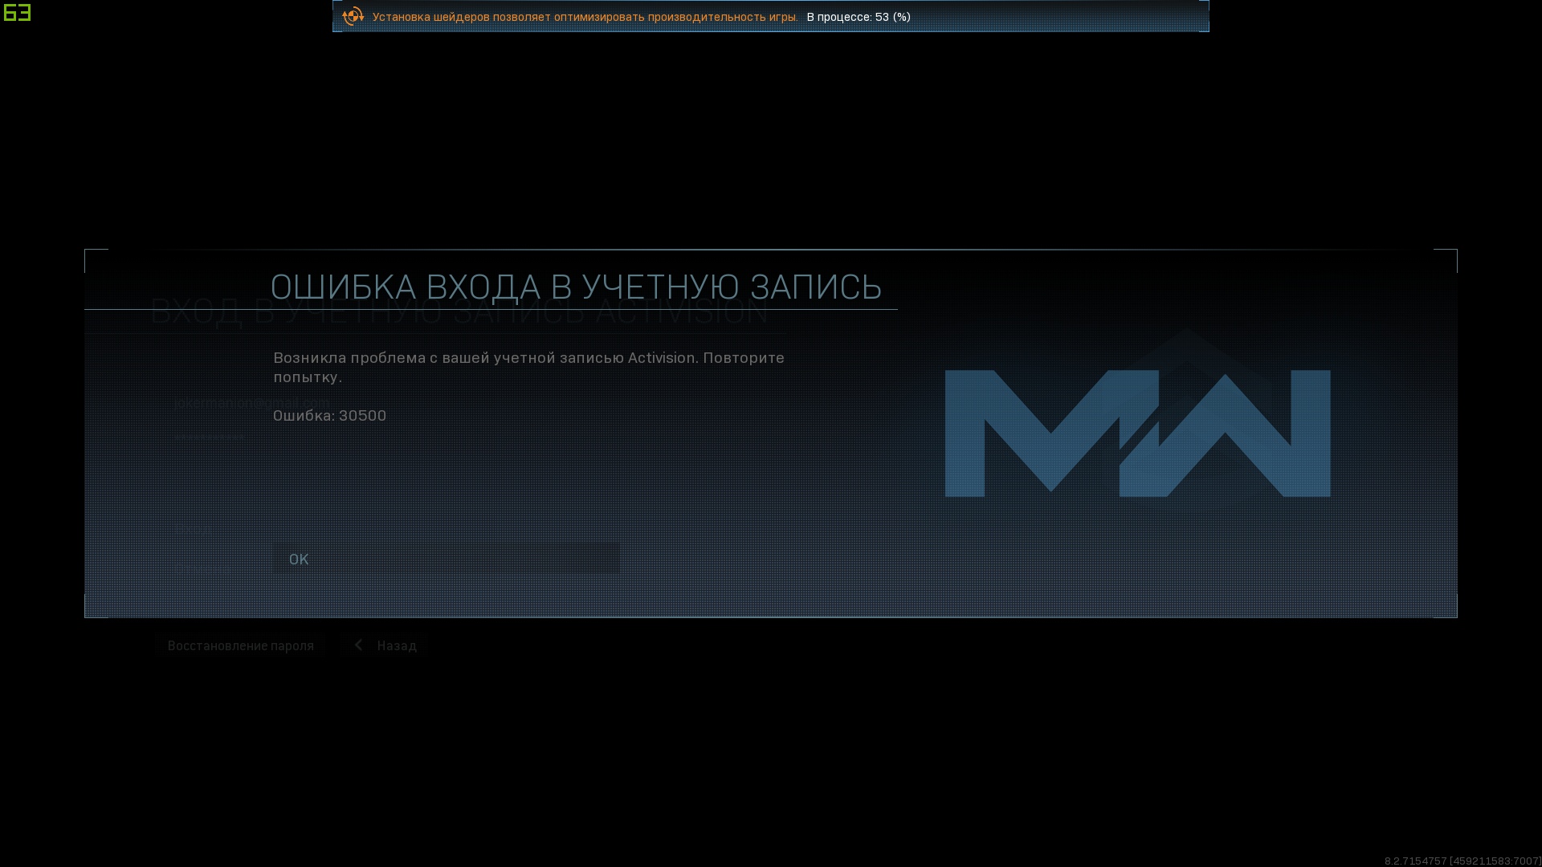The image size is (1542, 867).
Task: Click the faded password field behind dialog
Action: pyautogui.click(x=210, y=438)
